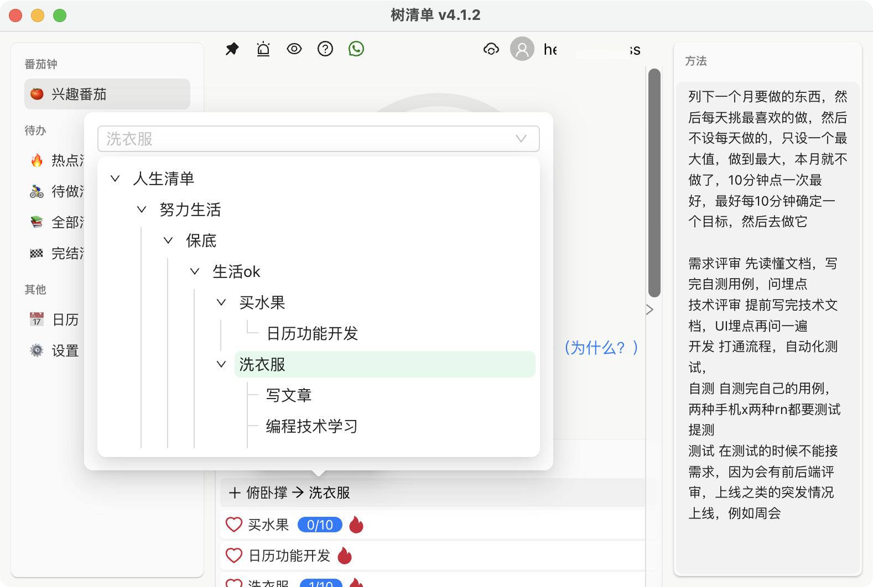Toggle the heart next to 日历功能开发
873x587 pixels.
[234, 555]
